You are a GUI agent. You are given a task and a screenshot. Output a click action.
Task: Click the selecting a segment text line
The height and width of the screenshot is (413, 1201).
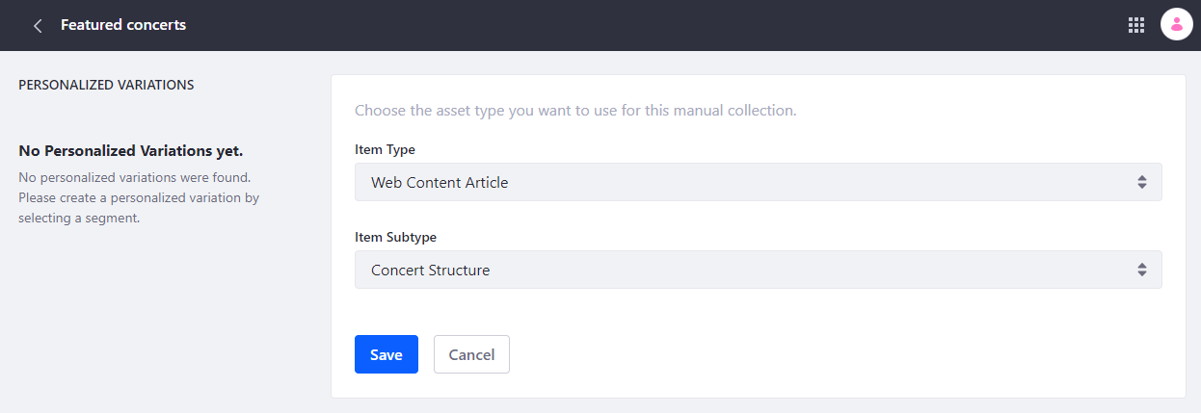[x=79, y=218]
